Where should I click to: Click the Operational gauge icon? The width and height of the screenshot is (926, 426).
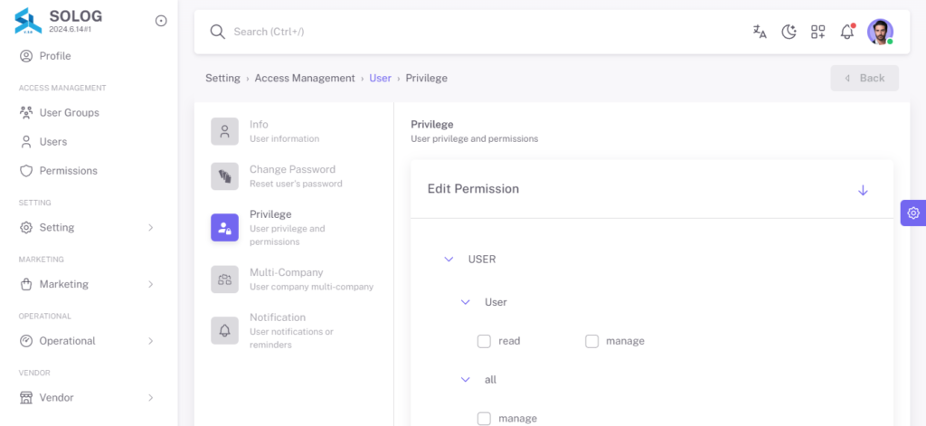point(26,341)
